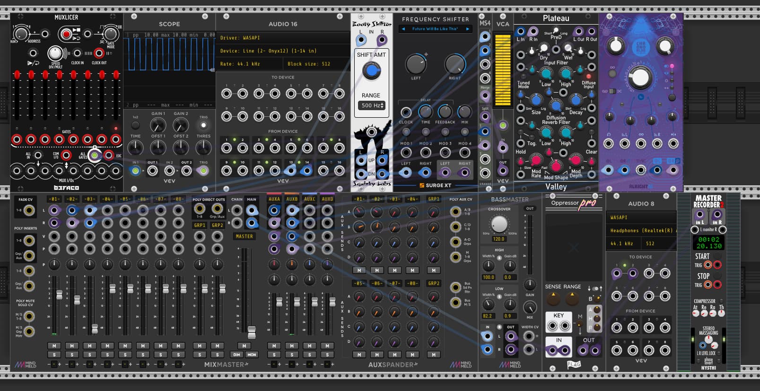Viewport: 760px width, 391px height.
Task: Mute AuxSpander sends for GRP1
Action: click(434, 270)
